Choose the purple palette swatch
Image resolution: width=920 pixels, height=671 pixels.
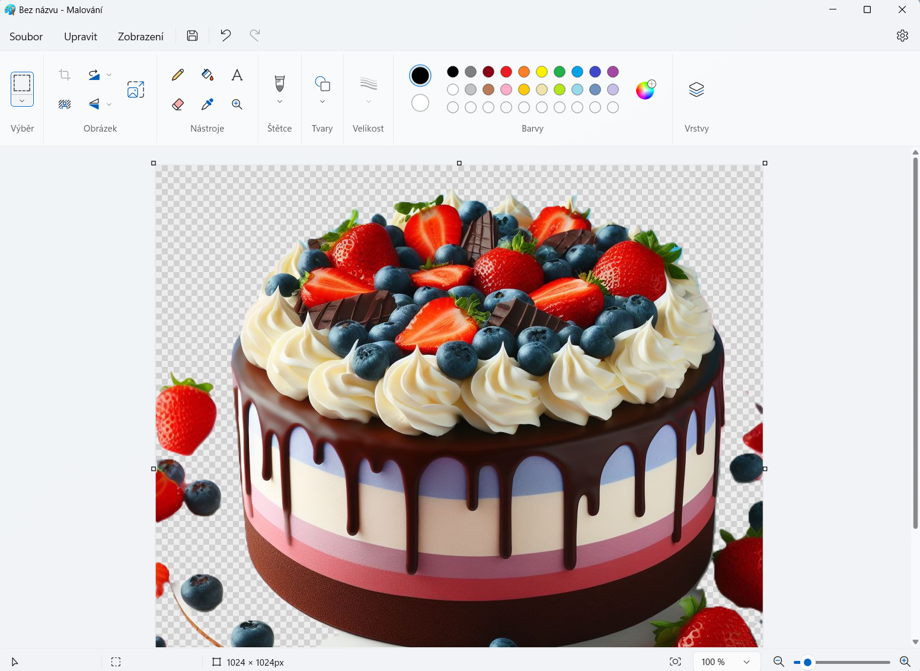pos(613,72)
